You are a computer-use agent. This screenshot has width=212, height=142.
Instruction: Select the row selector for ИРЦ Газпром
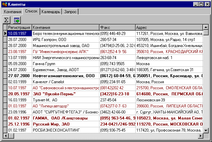[x=5, y=40]
